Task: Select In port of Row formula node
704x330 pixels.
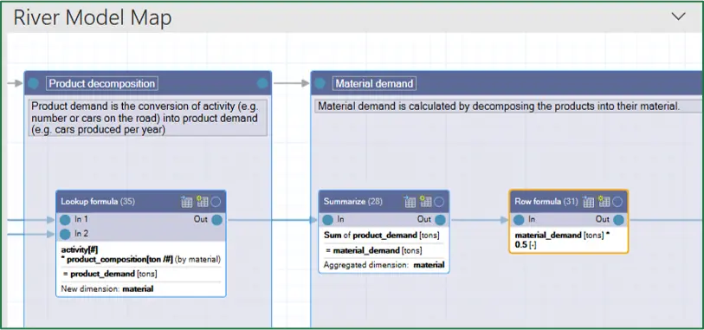Action: click(x=519, y=220)
